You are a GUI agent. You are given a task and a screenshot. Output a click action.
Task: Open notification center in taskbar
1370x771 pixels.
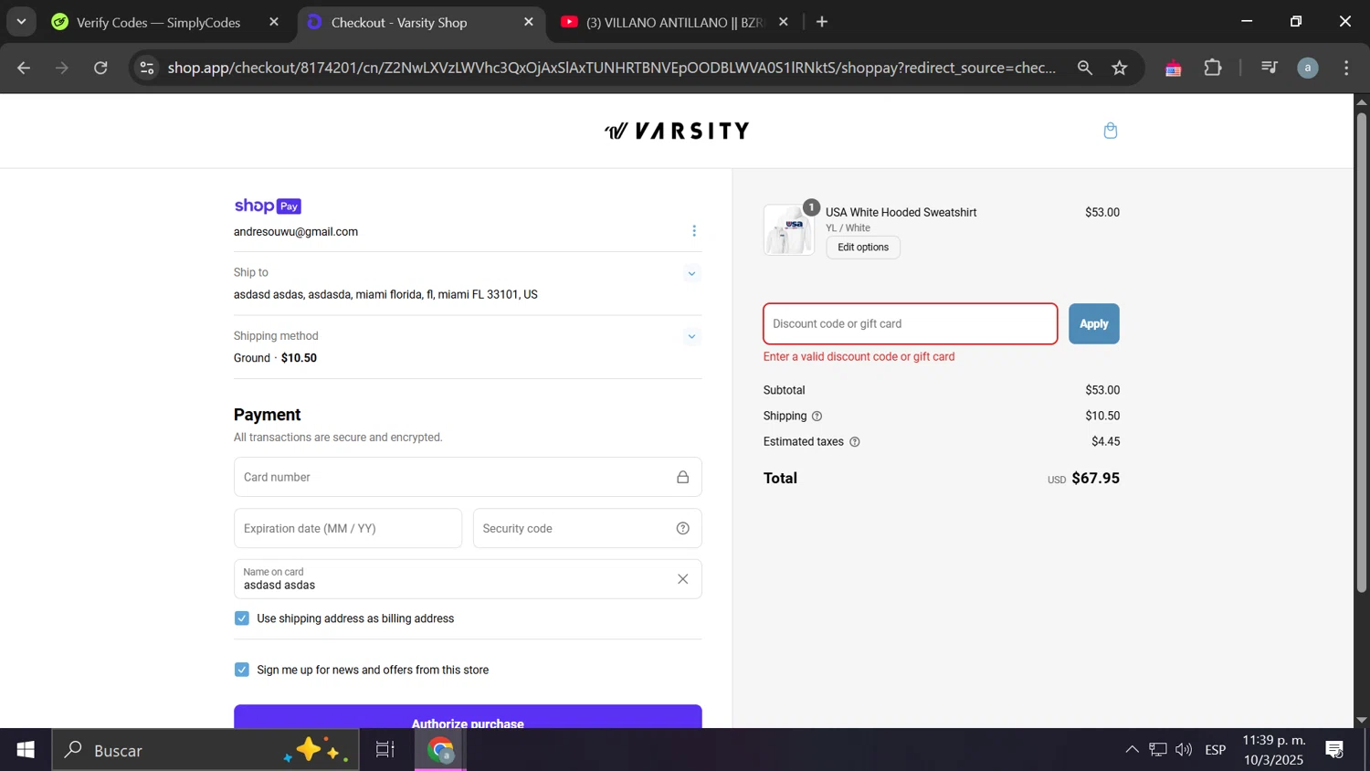[1335, 750]
